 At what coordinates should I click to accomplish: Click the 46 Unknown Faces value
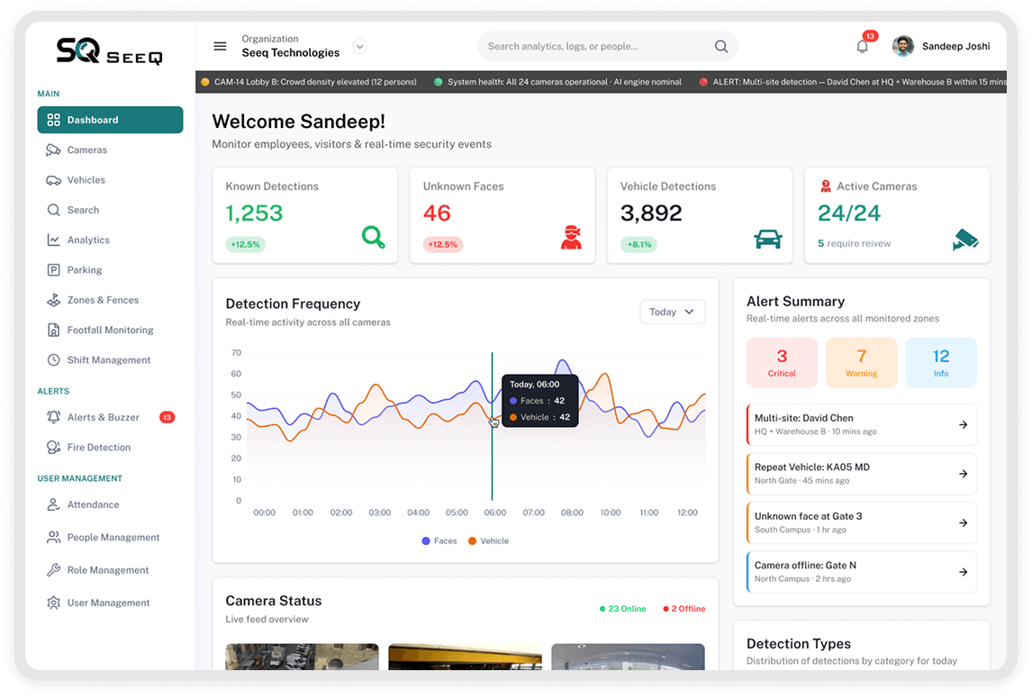[x=437, y=213]
